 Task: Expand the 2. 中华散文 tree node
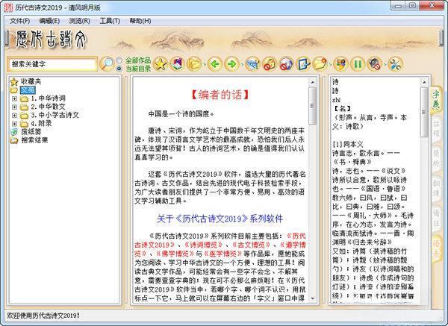(15, 106)
